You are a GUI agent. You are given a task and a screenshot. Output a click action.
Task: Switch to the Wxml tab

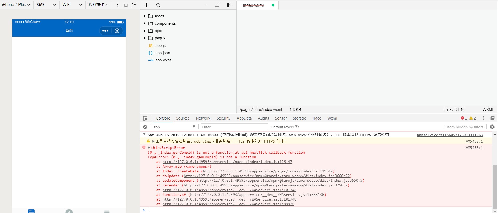[332, 118]
